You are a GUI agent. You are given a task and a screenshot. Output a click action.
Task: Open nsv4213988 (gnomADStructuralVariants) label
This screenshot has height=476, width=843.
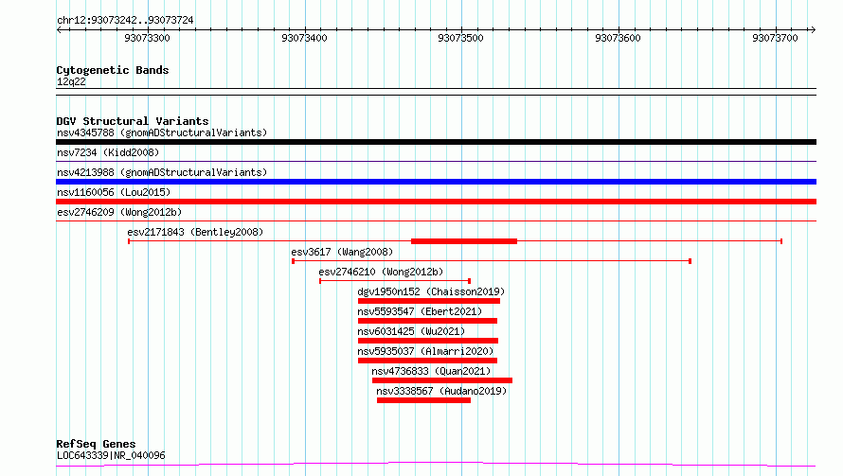click(x=162, y=172)
